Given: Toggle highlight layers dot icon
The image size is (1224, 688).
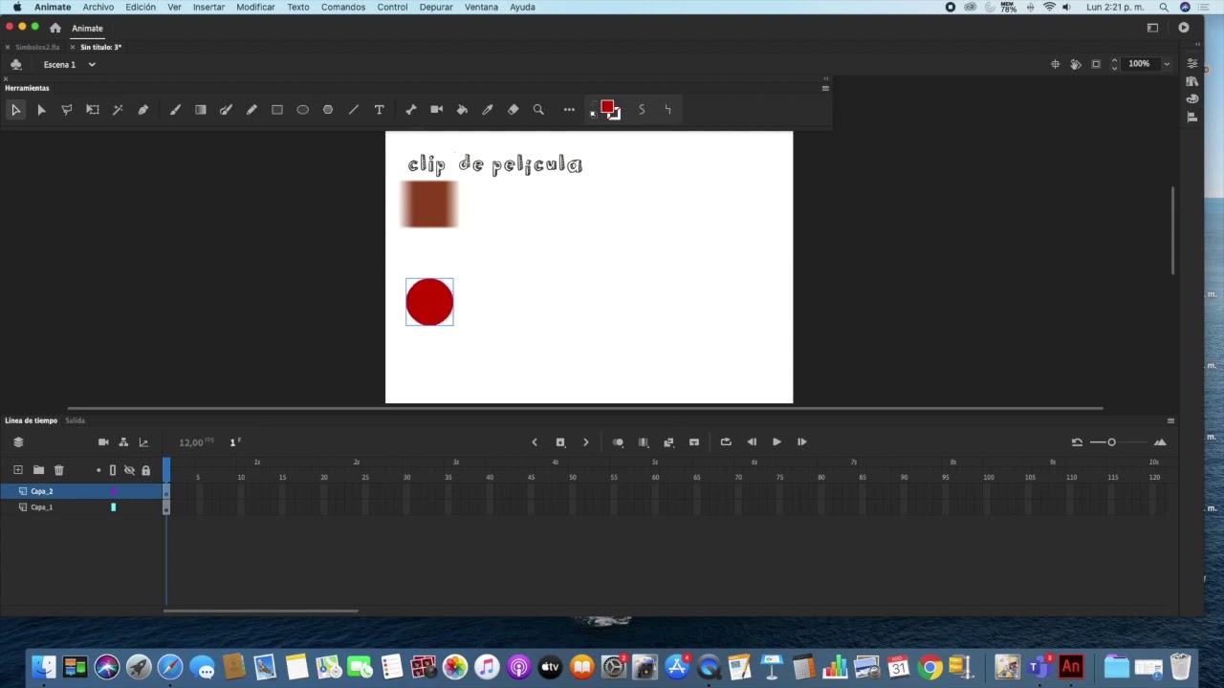Looking at the screenshot, I should pyautogui.click(x=98, y=470).
